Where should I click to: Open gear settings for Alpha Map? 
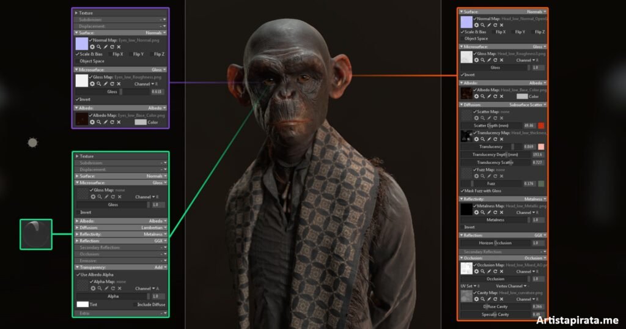pos(93,288)
